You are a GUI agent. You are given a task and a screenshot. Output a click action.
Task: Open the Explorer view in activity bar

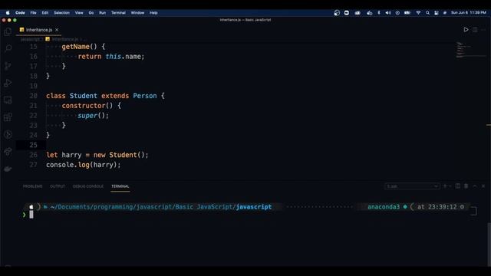click(8, 31)
